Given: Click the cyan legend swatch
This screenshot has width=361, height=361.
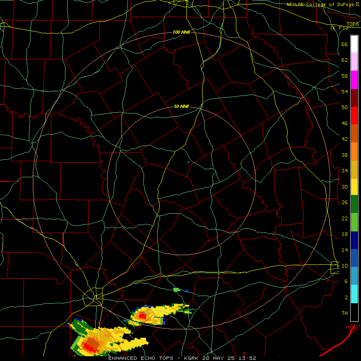Looking at the screenshot, I should tap(354, 294).
